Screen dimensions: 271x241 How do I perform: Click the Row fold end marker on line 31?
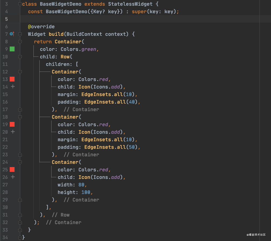[20, 215]
